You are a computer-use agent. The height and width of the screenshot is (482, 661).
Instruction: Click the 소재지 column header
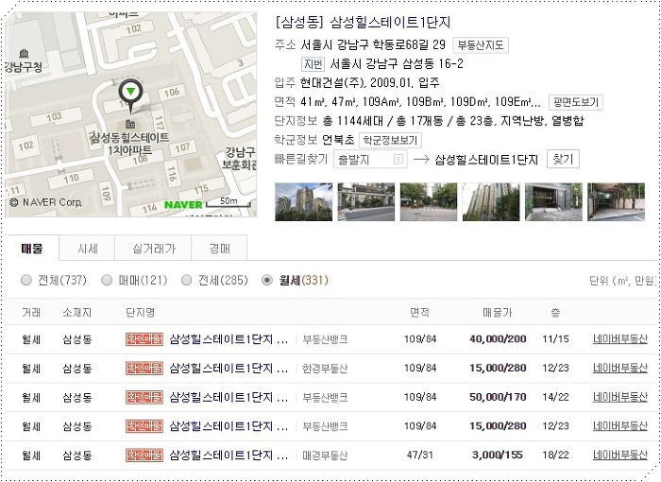tap(77, 312)
